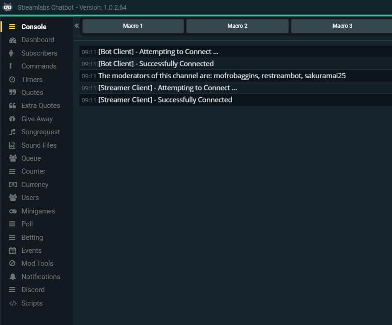Click the Subscribers person icon
The image size is (392, 325).
click(x=11, y=53)
